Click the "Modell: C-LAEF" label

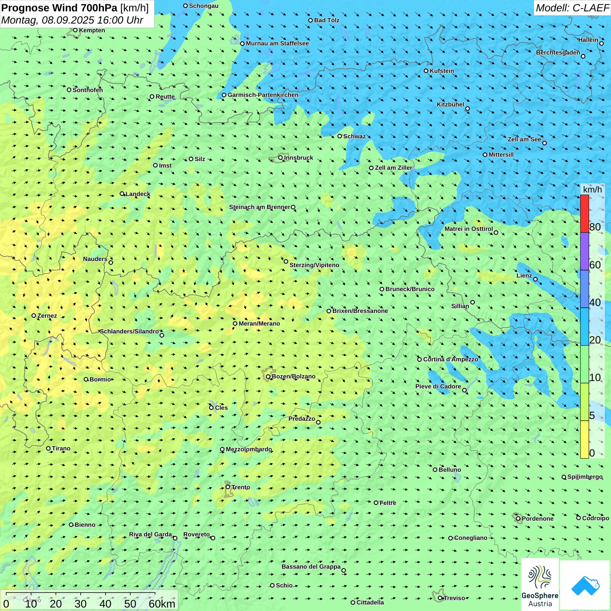(572, 8)
